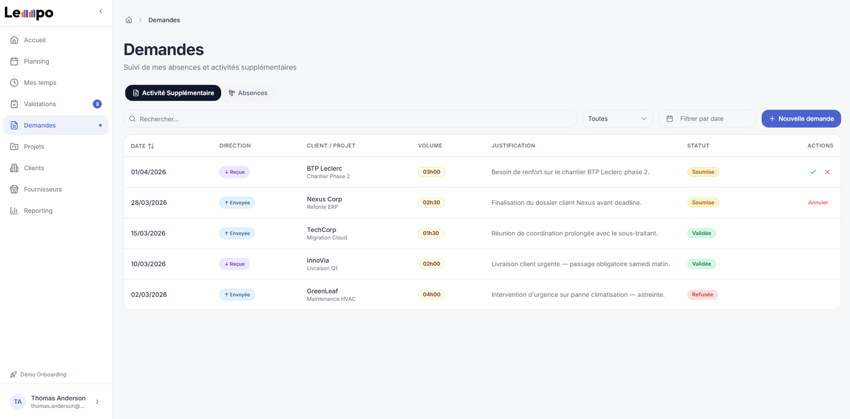This screenshot has width=850, height=419.
Task: Click date 02/03/2026
Action: (149, 295)
